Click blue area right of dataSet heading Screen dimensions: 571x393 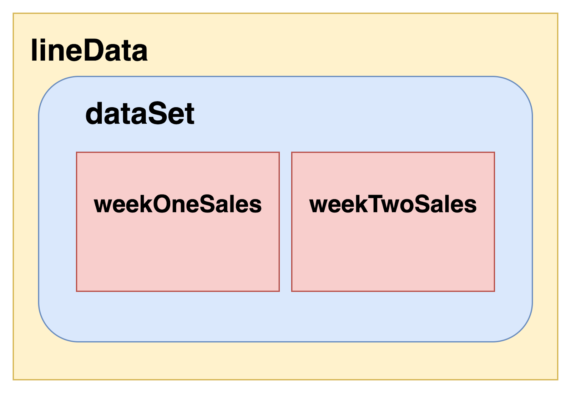(x=357, y=114)
